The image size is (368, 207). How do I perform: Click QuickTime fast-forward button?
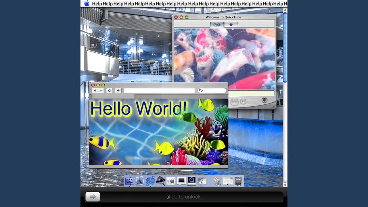(235, 101)
